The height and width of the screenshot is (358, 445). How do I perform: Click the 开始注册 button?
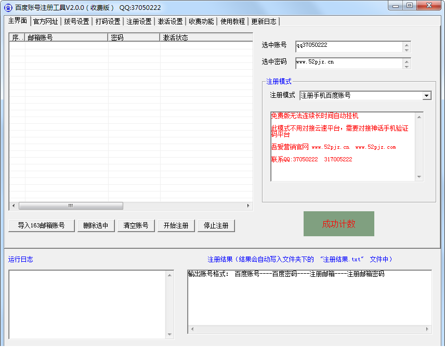tap(176, 226)
